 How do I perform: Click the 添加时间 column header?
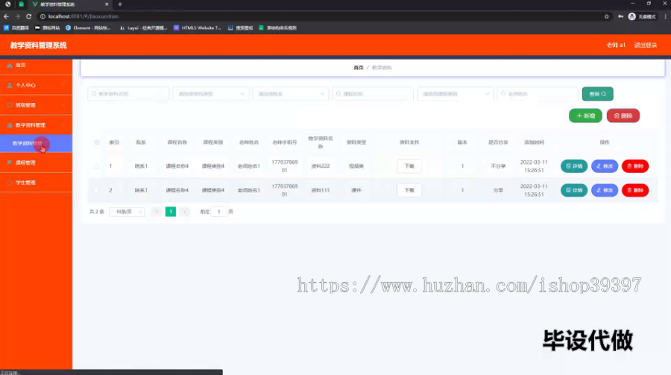pos(534,142)
